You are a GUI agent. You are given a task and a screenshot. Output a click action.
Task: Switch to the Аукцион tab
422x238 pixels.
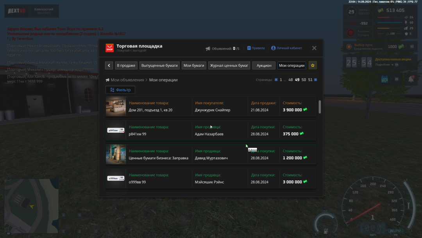pyautogui.click(x=264, y=65)
